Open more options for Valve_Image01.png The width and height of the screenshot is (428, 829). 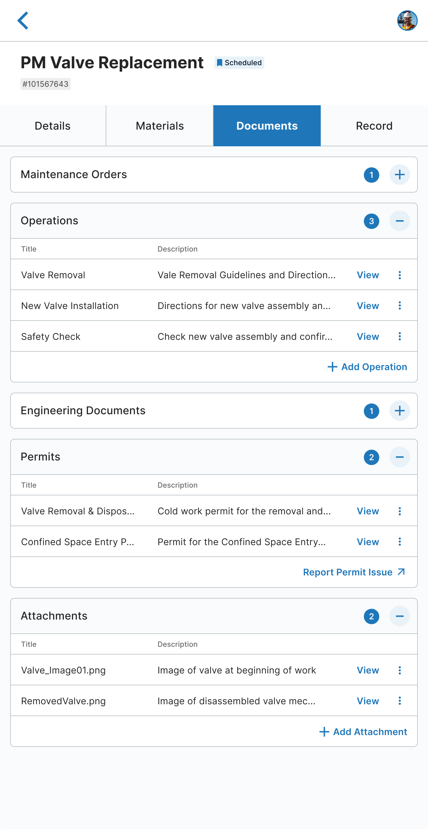(399, 670)
